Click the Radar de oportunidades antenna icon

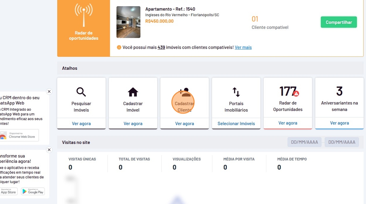84,15
